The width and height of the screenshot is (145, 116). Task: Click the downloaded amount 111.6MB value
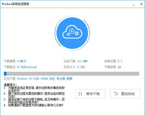click(x=82, y=61)
